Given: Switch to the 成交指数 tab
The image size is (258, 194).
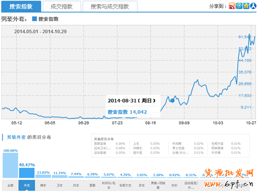Looking at the screenshot, I should [x=62, y=7].
